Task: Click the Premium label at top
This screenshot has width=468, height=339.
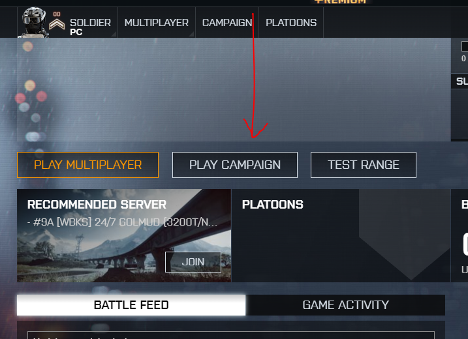Action: coord(340,2)
